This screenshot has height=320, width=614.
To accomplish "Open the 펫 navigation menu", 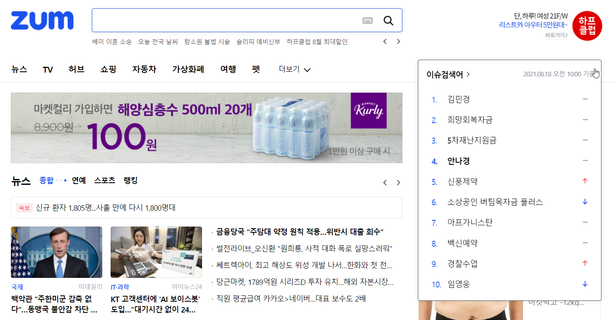I will [256, 69].
